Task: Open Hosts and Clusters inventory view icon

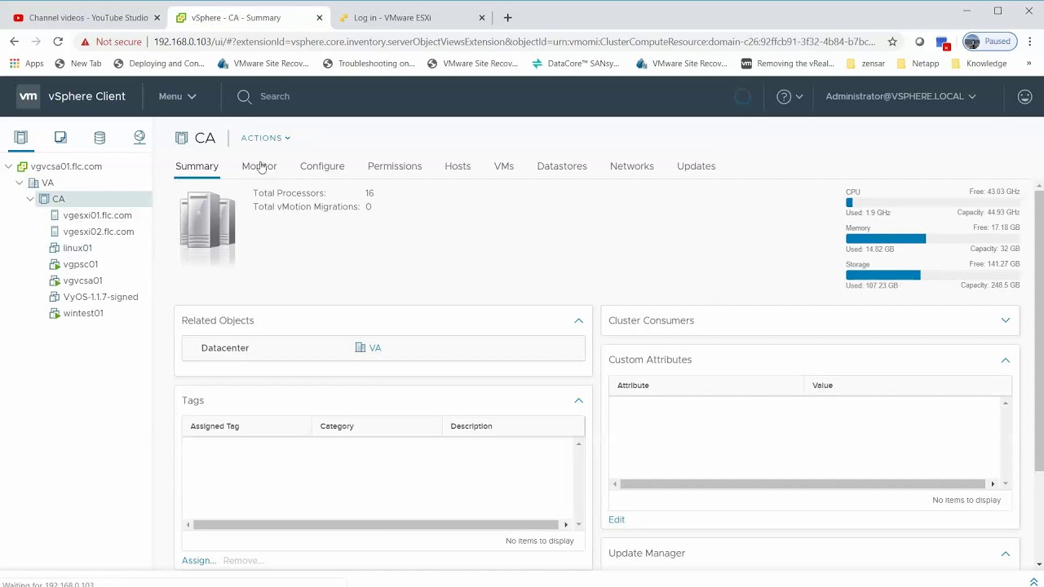Action: 21,138
